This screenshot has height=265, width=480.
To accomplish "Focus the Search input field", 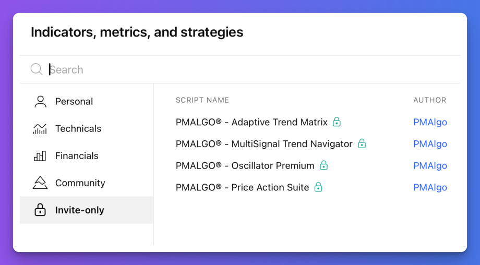I will pyautogui.click(x=250, y=69).
